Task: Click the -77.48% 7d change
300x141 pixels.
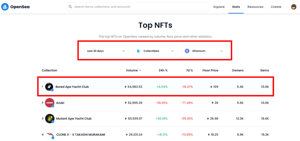Action: click(187, 103)
